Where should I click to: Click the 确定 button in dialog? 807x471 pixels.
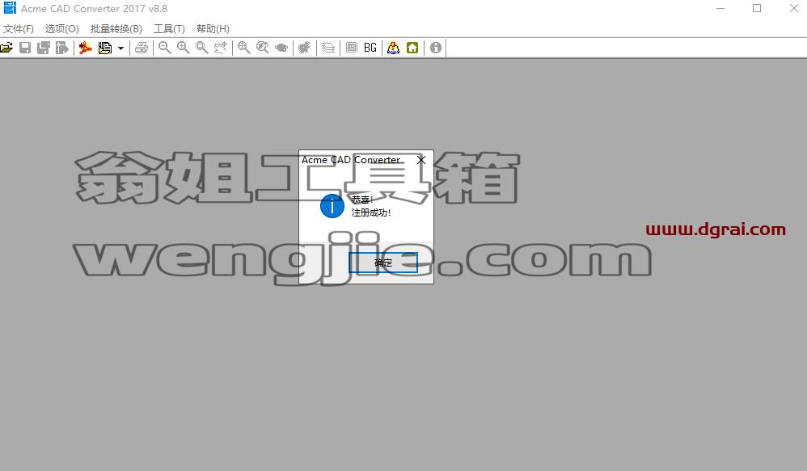coord(383,263)
